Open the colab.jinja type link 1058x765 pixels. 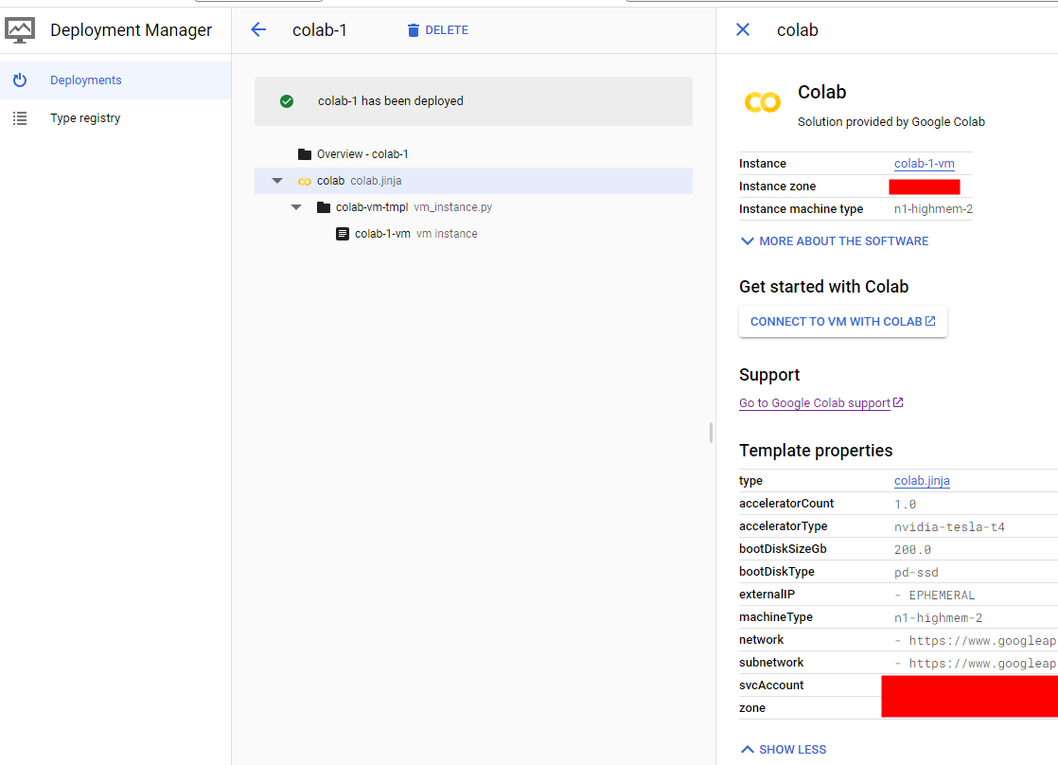(x=922, y=480)
